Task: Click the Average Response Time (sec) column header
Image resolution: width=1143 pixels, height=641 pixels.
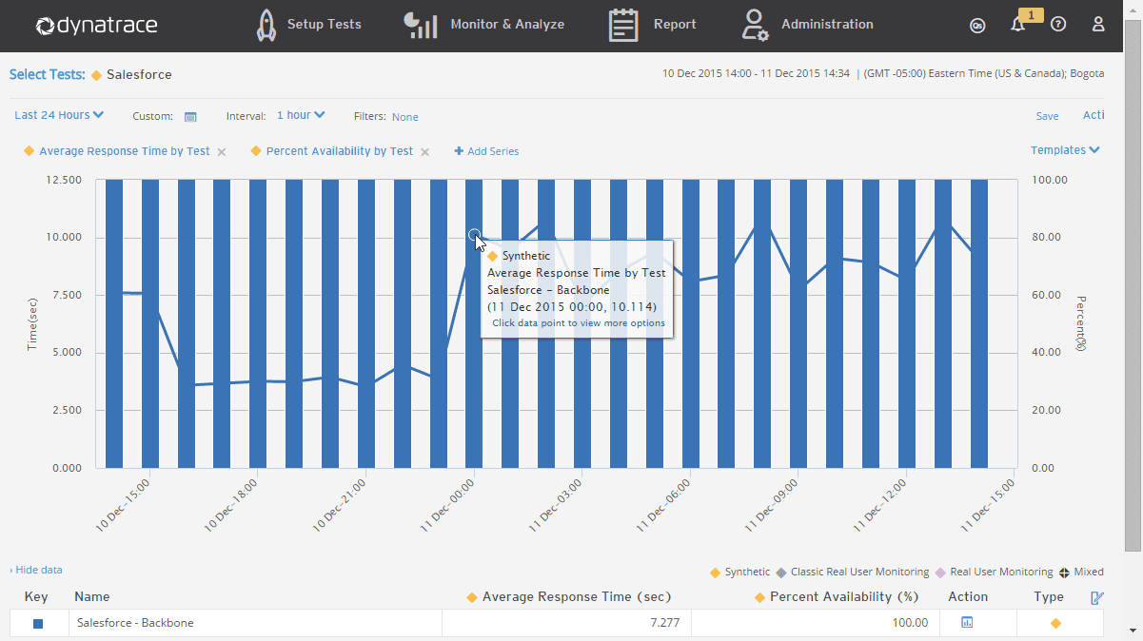Action: coord(577,597)
